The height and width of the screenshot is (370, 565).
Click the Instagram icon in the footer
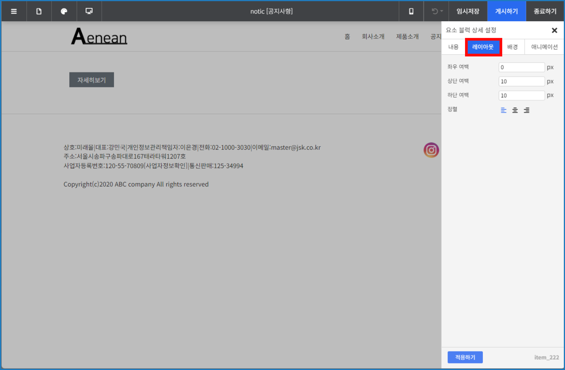(x=431, y=150)
